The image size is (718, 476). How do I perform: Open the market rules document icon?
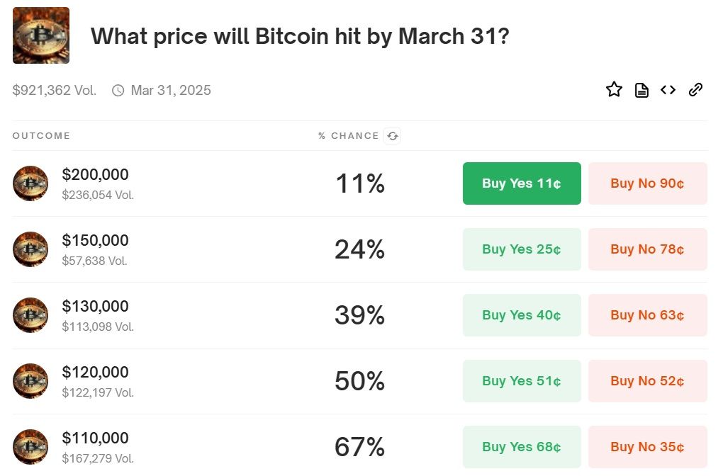[641, 90]
